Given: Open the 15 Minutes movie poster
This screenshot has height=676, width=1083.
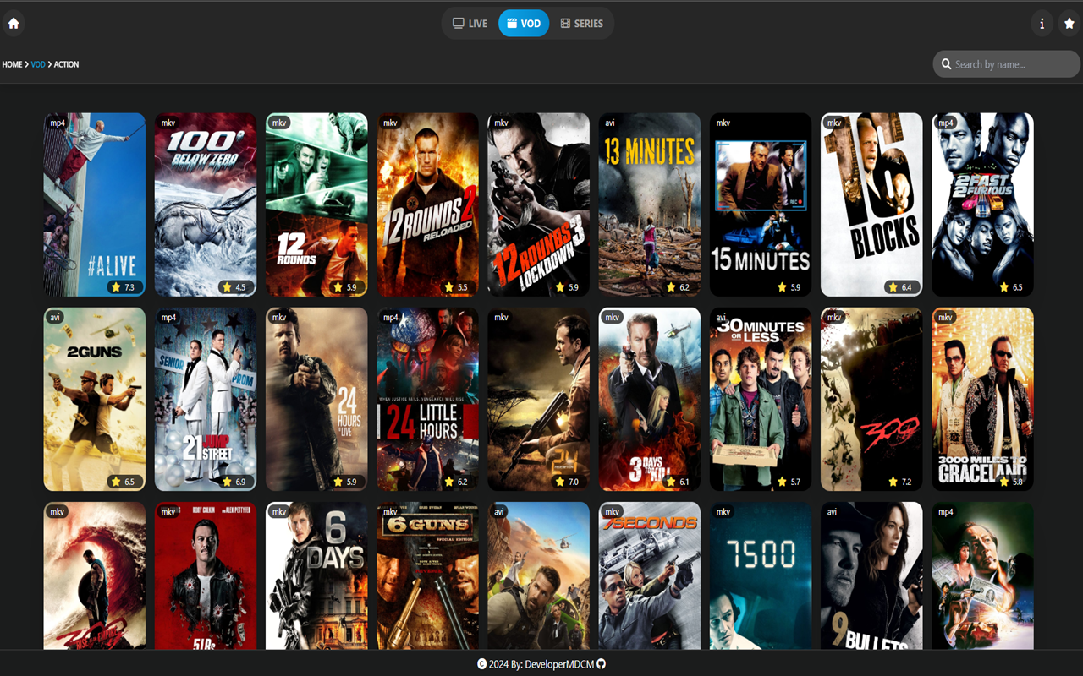Looking at the screenshot, I should click(761, 204).
